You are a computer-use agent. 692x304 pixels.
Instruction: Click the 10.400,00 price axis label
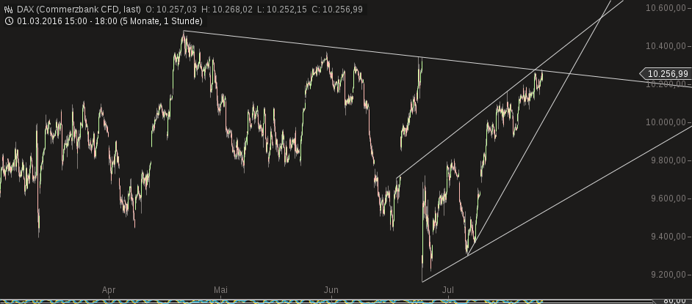(x=666, y=45)
